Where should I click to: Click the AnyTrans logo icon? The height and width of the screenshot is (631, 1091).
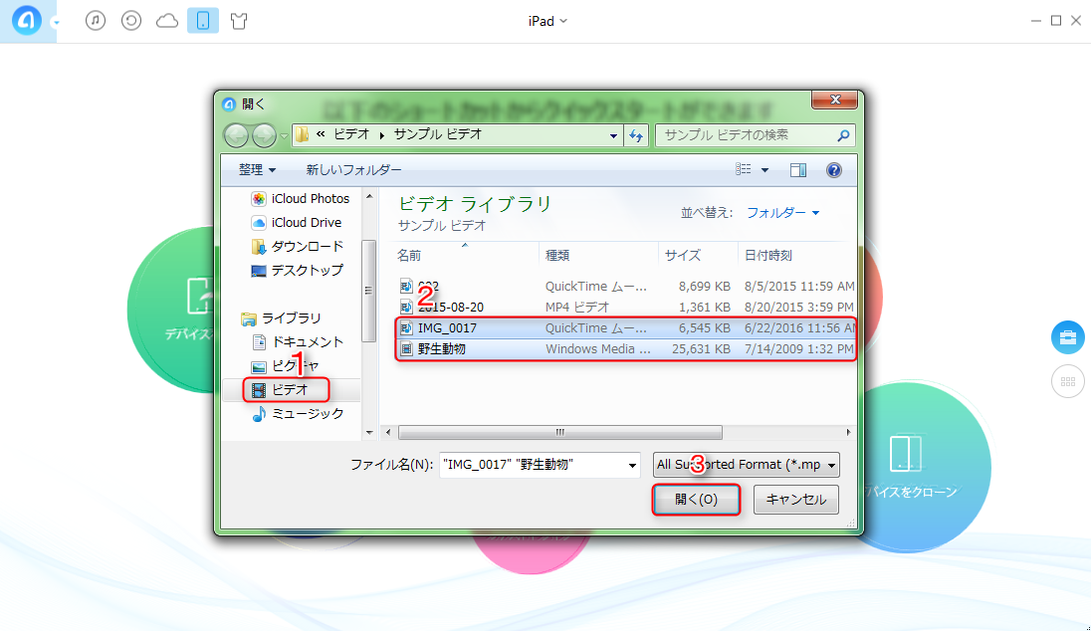coord(27,21)
